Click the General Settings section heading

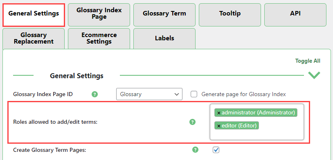[x=76, y=76]
